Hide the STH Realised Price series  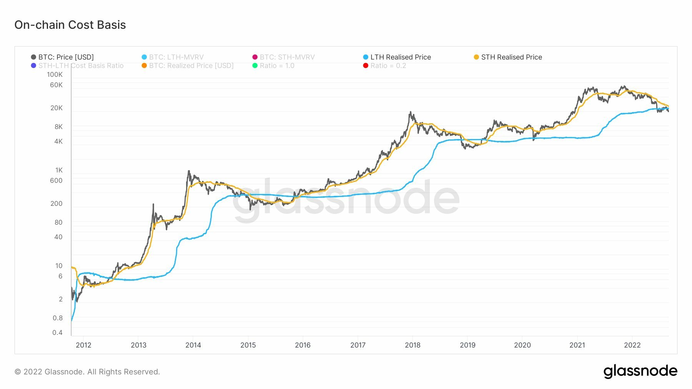tap(511, 57)
